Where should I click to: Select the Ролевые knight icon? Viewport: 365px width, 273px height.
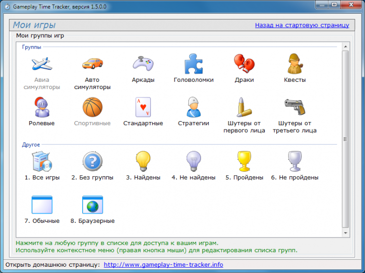[x=42, y=107]
